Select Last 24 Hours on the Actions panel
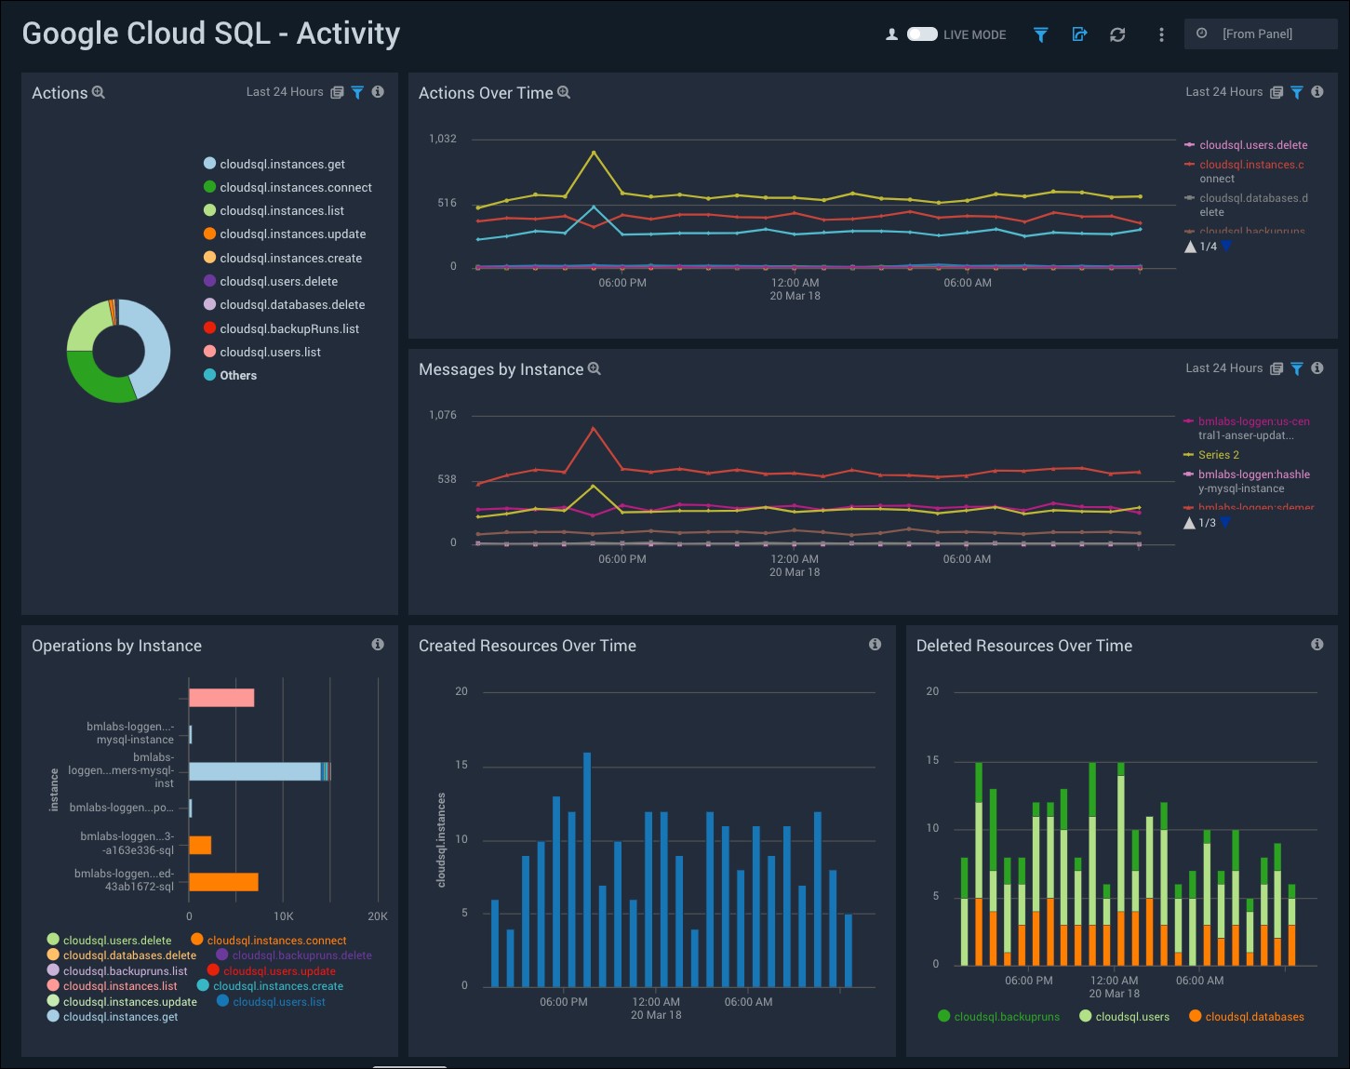Viewport: 1350px width, 1069px height. coord(284,92)
